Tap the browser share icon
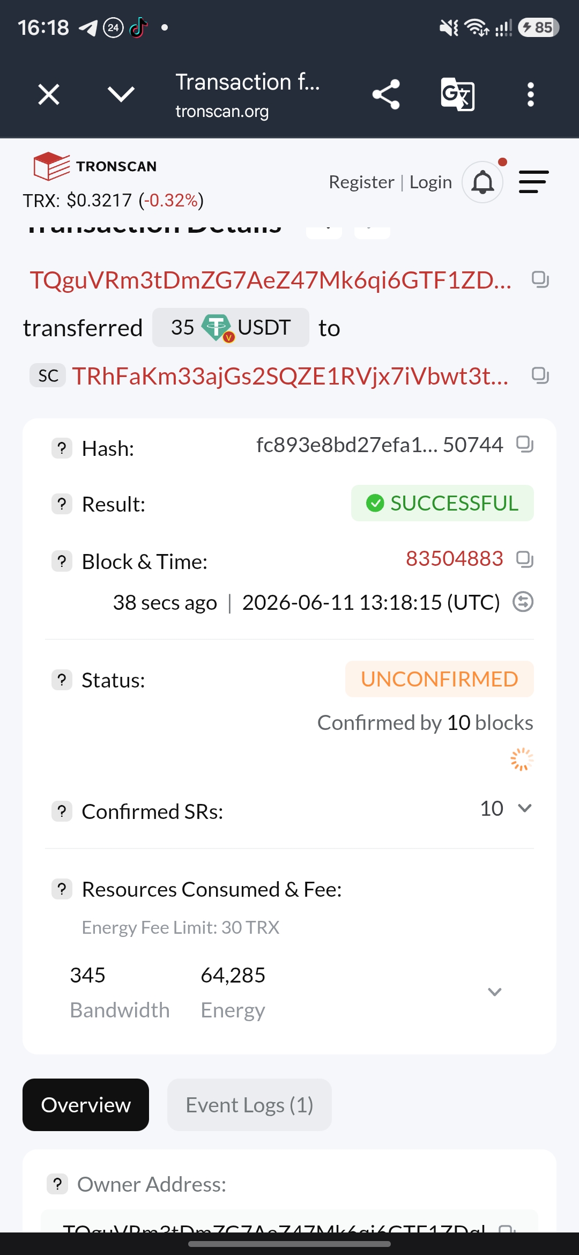579x1255 pixels. [x=386, y=94]
